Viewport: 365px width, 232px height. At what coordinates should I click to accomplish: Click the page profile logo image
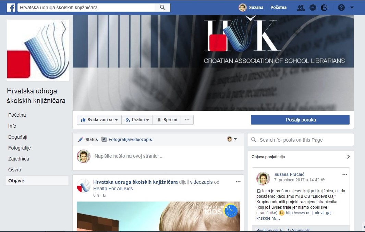(x=38, y=50)
